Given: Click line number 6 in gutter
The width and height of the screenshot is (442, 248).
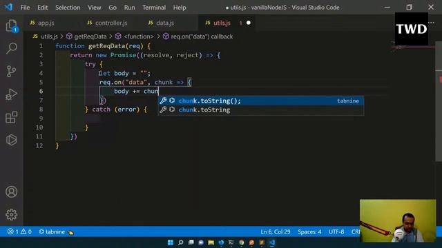Looking at the screenshot, I should (x=41, y=91).
